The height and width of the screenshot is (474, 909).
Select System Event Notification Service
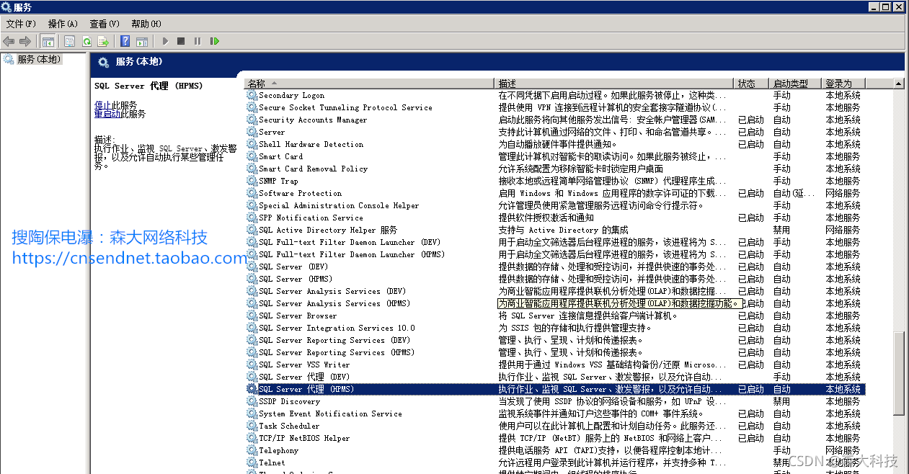click(x=330, y=413)
